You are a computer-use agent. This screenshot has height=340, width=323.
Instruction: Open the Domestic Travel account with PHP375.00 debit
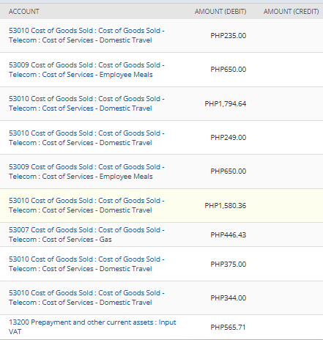click(x=86, y=264)
